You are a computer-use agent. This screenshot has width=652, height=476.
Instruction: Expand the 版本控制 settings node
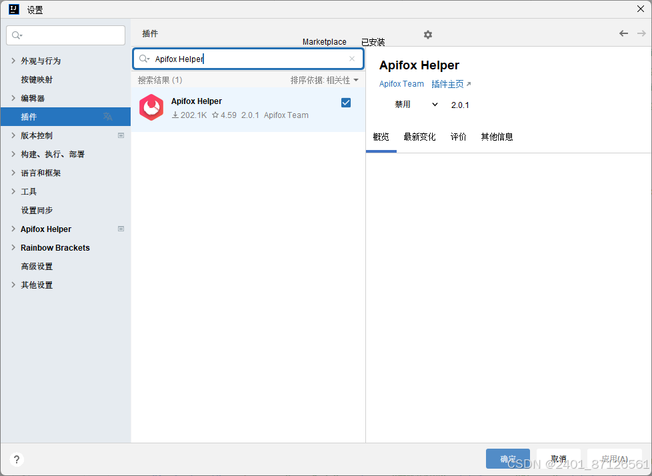13,135
